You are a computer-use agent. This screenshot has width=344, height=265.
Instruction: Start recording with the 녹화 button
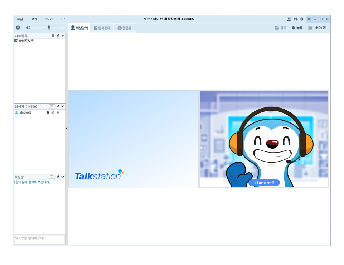click(x=297, y=28)
